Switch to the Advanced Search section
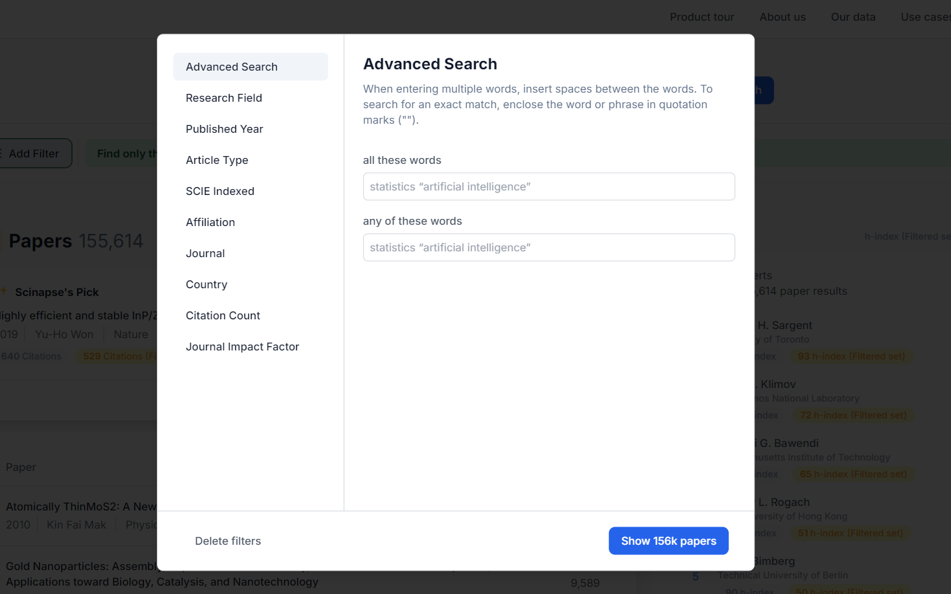951x594 pixels. [x=231, y=67]
